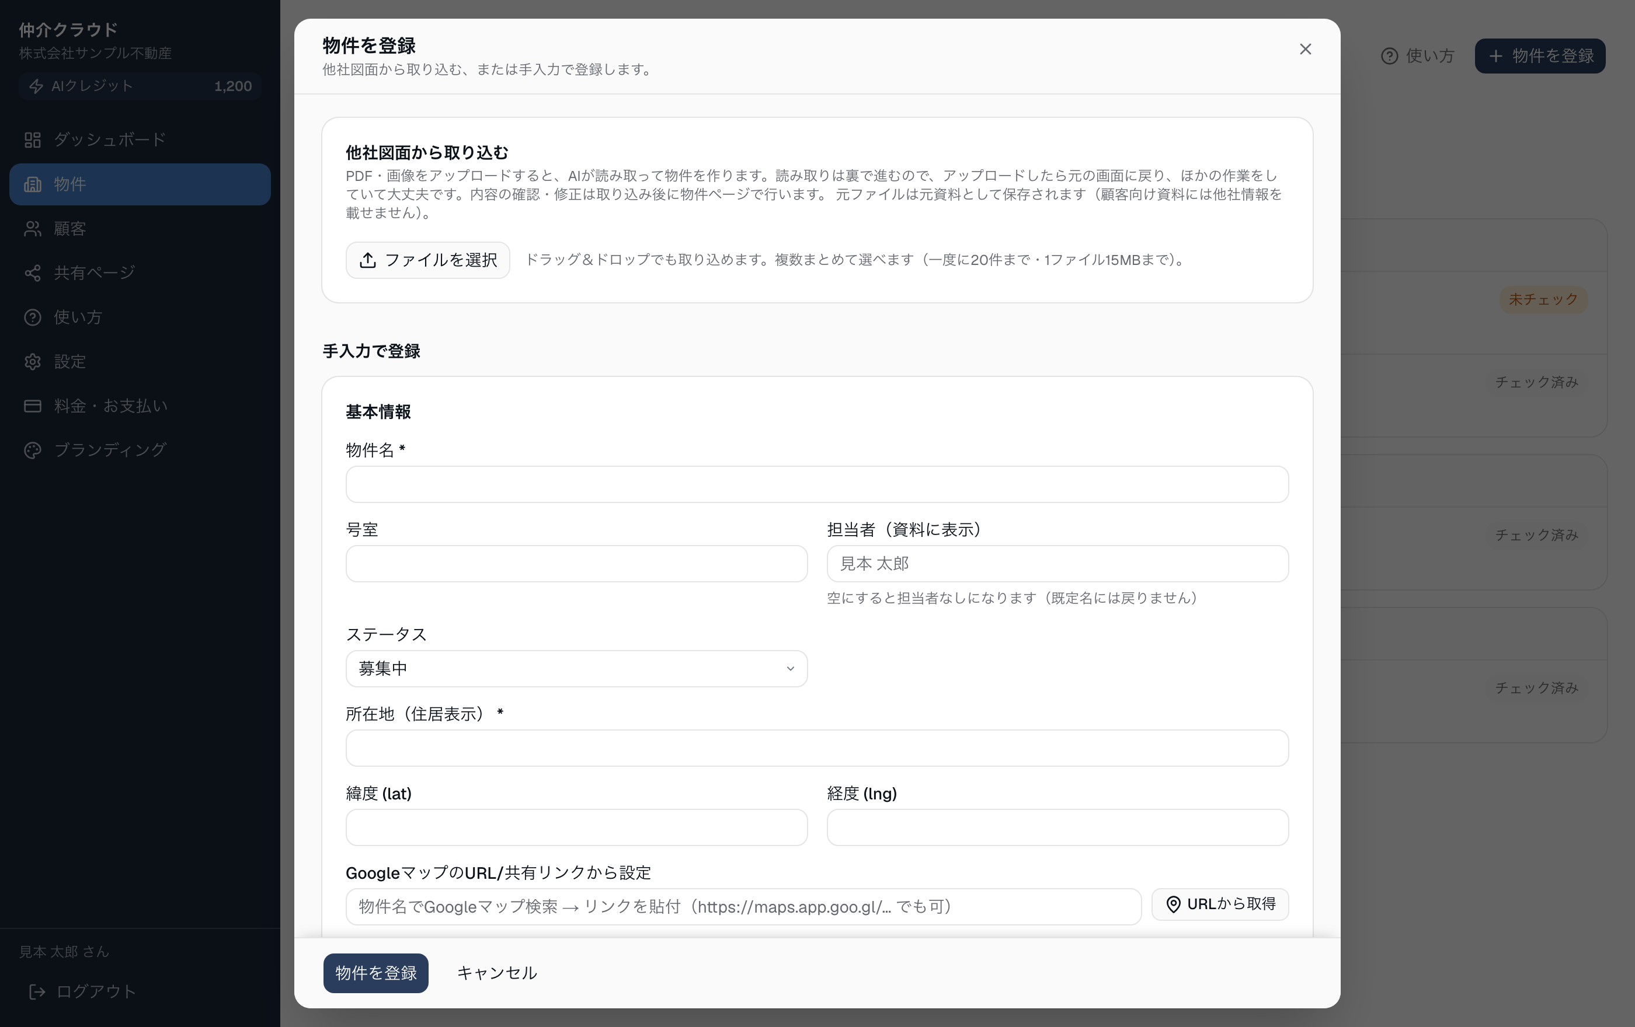The width and height of the screenshot is (1635, 1027).
Task: Click the 設定 gear icon
Action: click(x=33, y=362)
